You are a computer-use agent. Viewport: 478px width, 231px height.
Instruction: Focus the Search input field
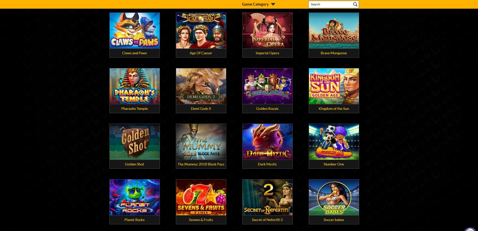tap(330, 4)
